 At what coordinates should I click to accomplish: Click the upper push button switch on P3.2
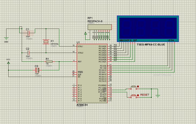pyautogui.click(x=134, y=88)
